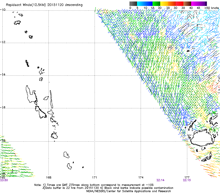Click the '177' longitude label
The image size is (220, 193).
pos(187,178)
